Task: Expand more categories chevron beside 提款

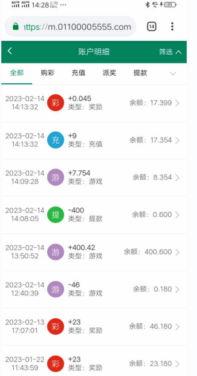Action: 173,73
